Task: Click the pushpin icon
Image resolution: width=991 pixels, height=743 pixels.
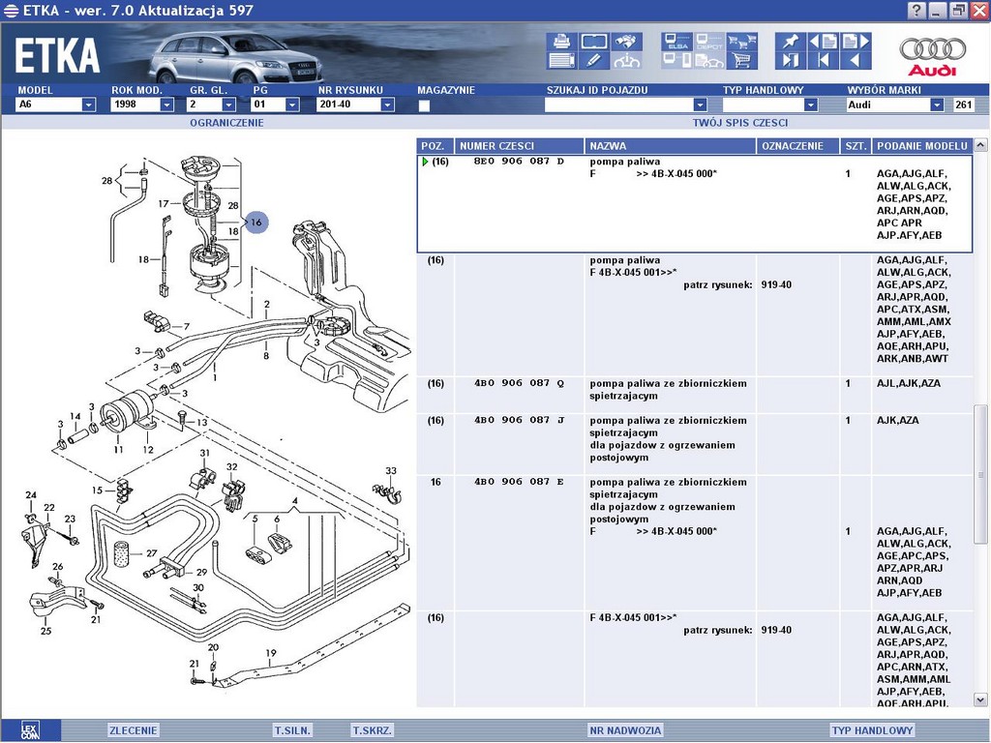Action: [x=790, y=42]
